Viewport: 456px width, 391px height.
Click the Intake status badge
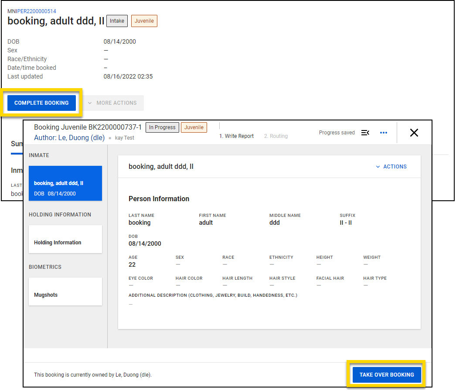coord(117,21)
